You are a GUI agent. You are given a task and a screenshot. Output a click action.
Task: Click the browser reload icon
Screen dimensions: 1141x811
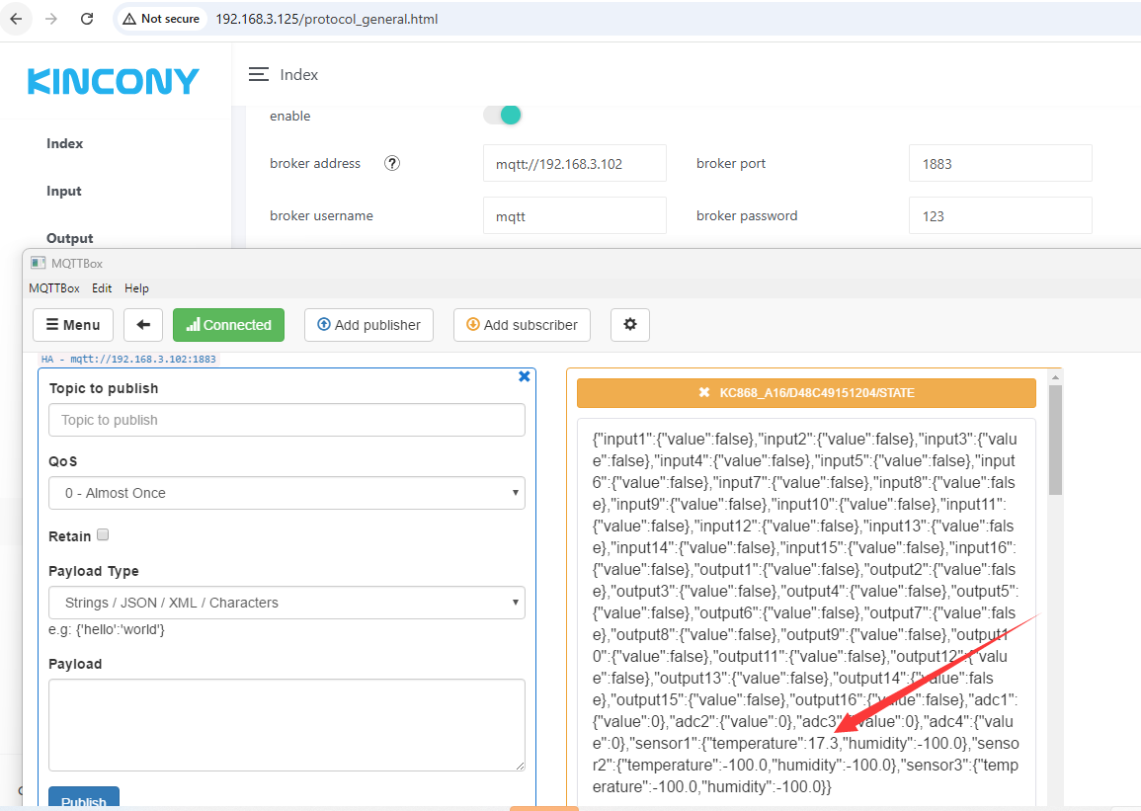[x=87, y=19]
